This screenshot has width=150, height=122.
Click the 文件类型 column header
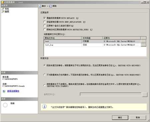[92, 38]
